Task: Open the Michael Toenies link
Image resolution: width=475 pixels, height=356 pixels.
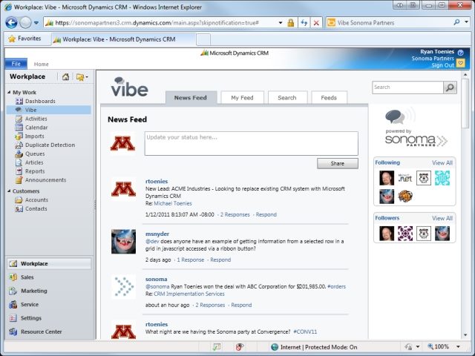Action: [x=173, y=203]
